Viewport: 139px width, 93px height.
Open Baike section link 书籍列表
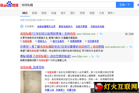71,90
